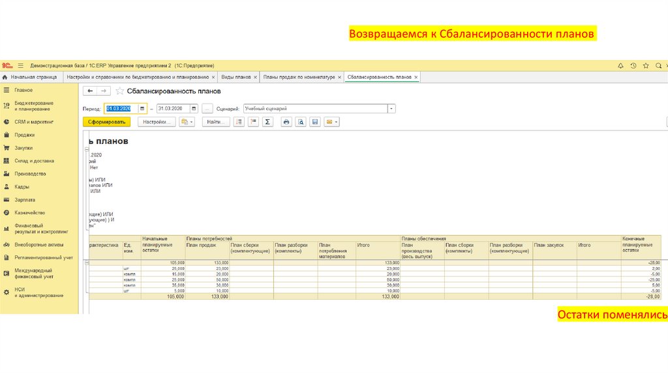
Task: Add the report to favorites with the star beside its title
Action: coord(119,91)
